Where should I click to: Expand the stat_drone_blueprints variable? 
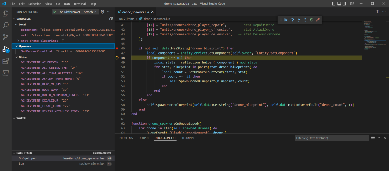[18, 41]
